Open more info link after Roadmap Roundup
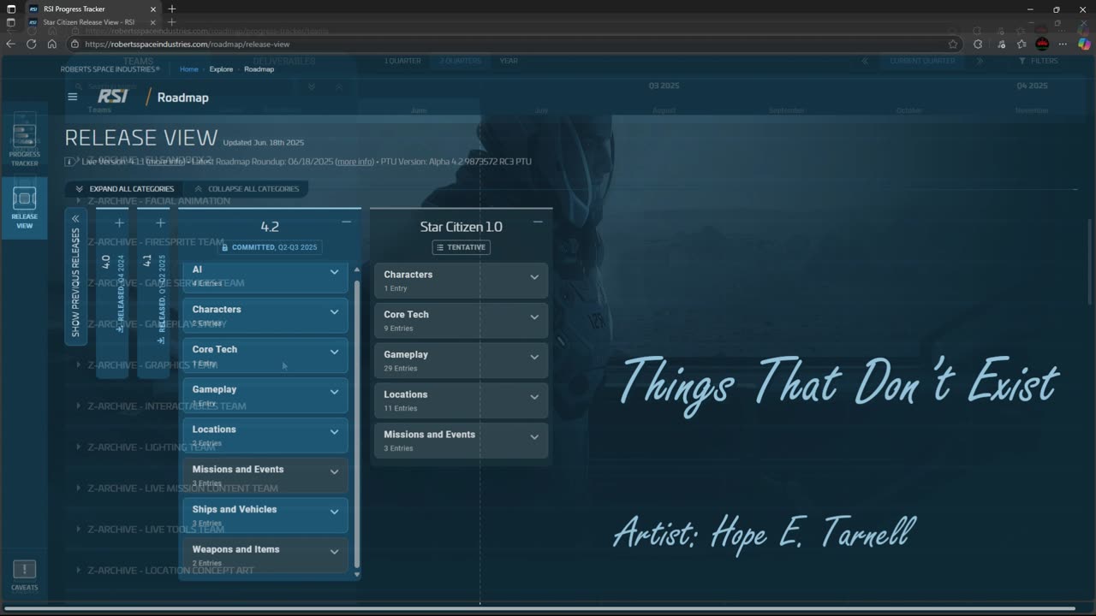Screen dimensions: 1096x616 (x=354, y=162)
